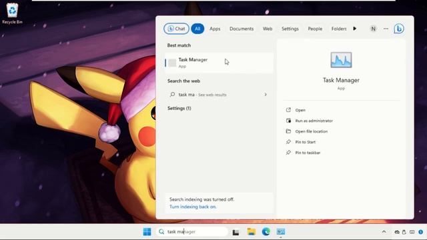Switch to the Web filter tab

tap(268, 29)
